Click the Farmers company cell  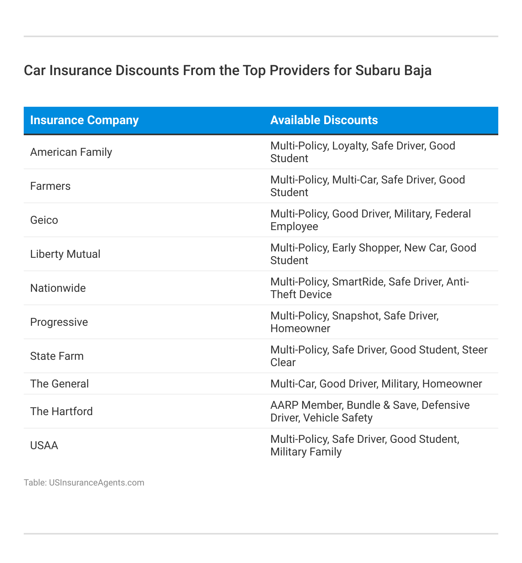[x=50, y=186]
